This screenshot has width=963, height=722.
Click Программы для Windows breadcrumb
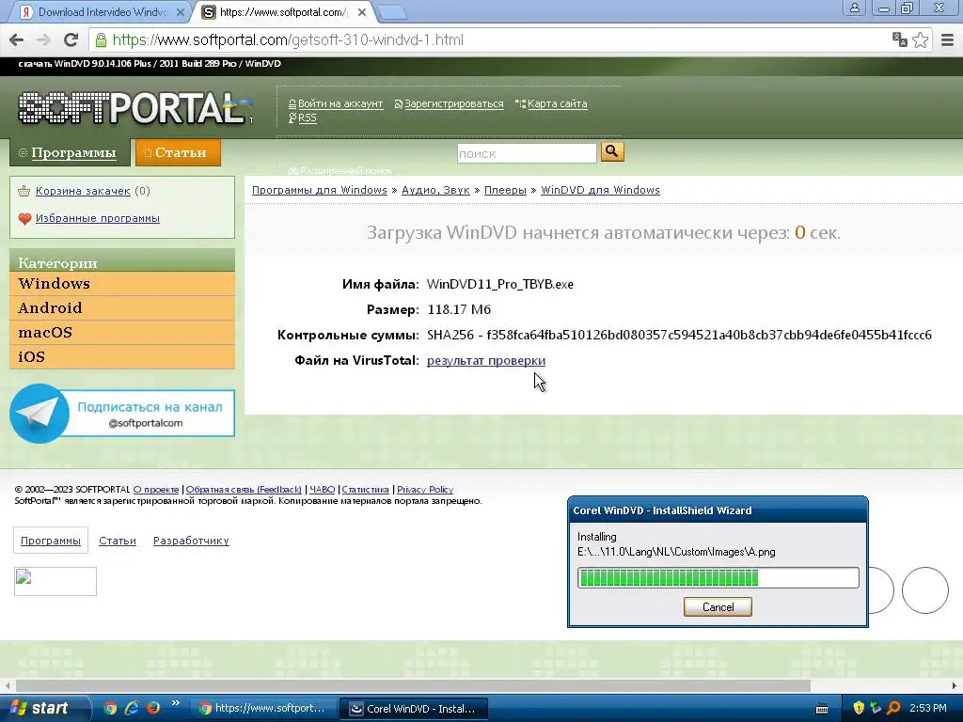(x=320, y=190)
